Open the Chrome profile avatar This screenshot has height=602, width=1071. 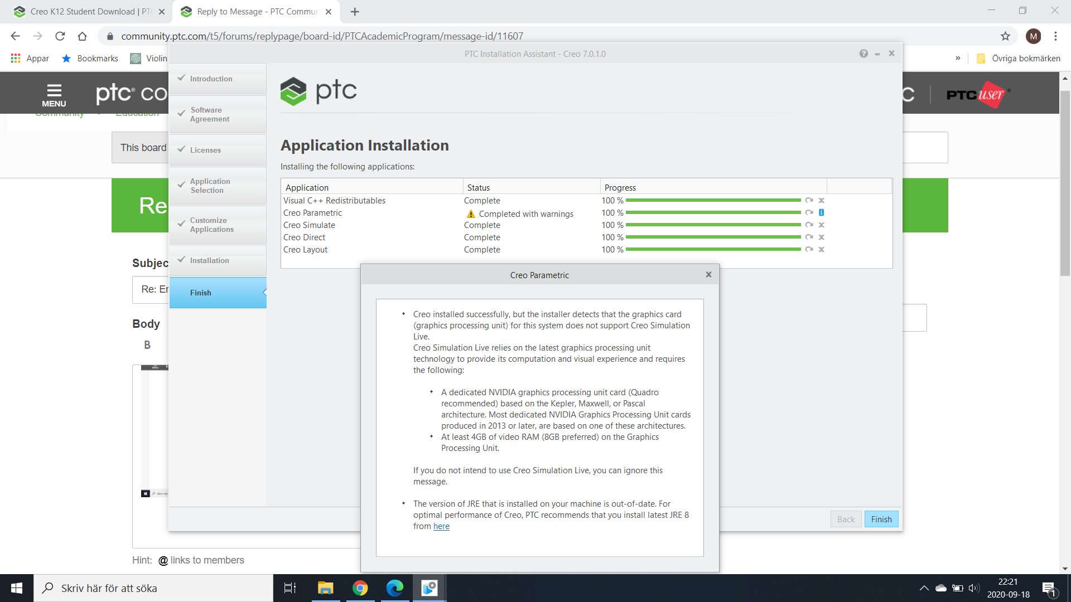coord(1034,36)
